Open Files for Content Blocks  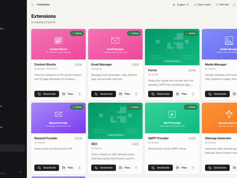tap(68, 94)
